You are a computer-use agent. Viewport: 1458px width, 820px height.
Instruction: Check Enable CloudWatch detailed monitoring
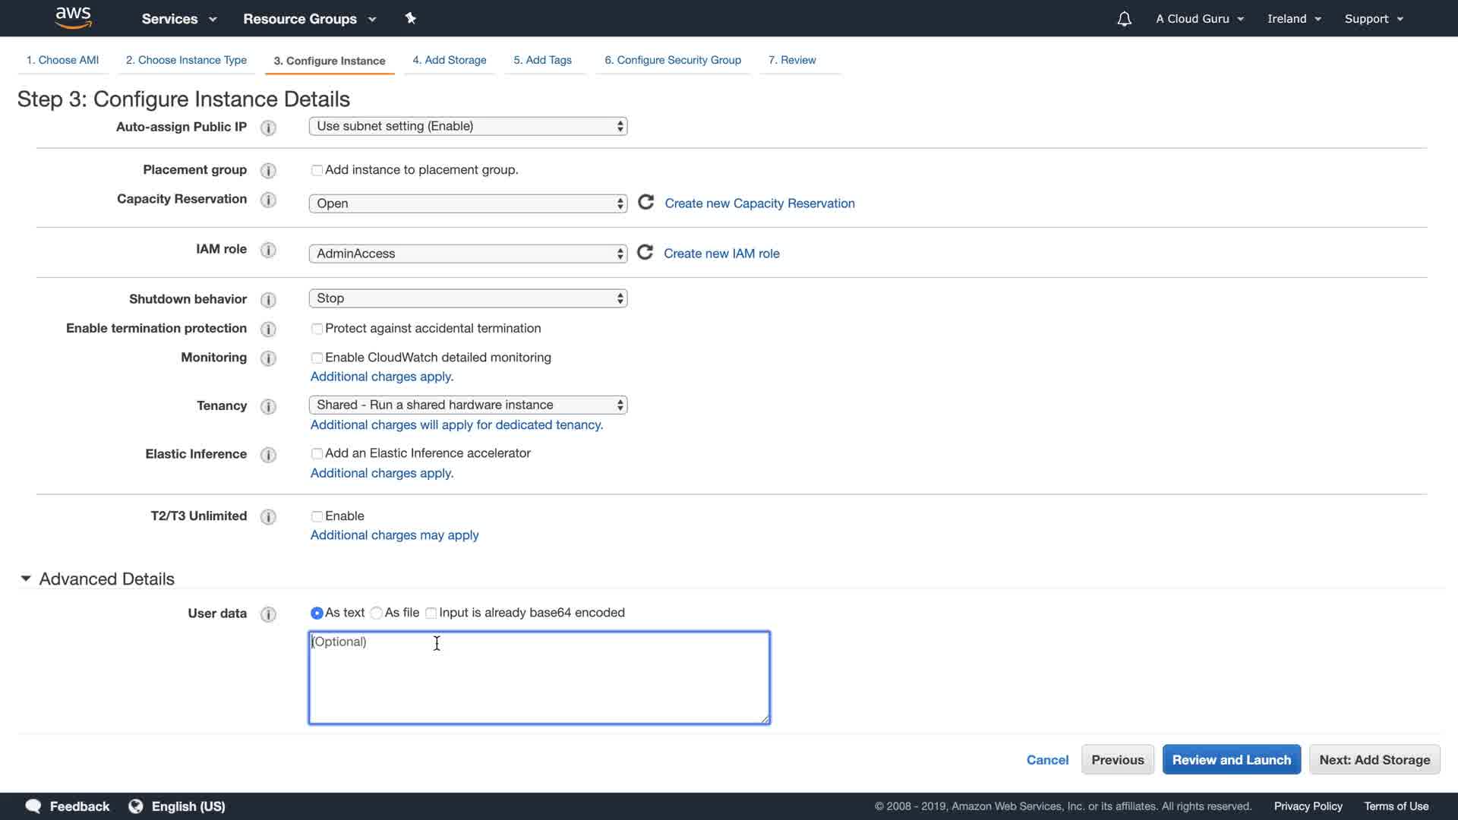click(317, 358)
